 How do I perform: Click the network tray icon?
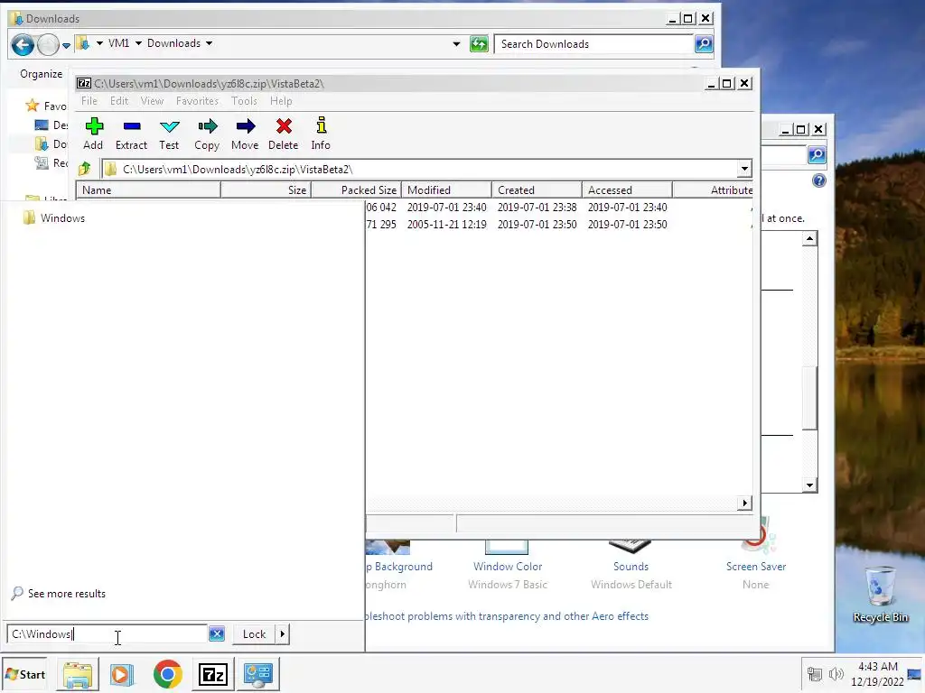(815, 674)
